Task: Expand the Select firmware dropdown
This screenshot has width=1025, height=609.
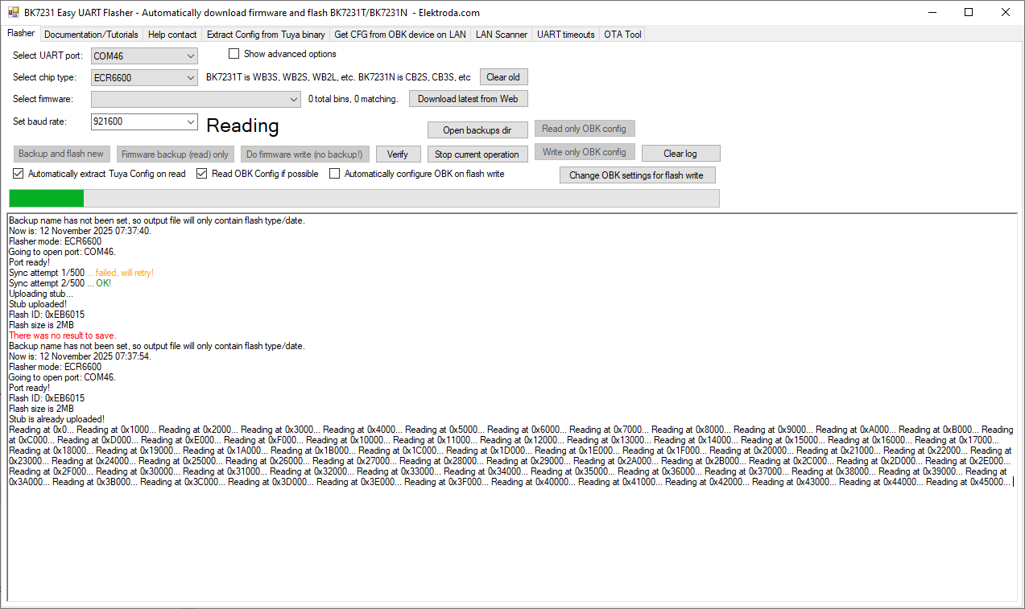Action: coord(196,99)
